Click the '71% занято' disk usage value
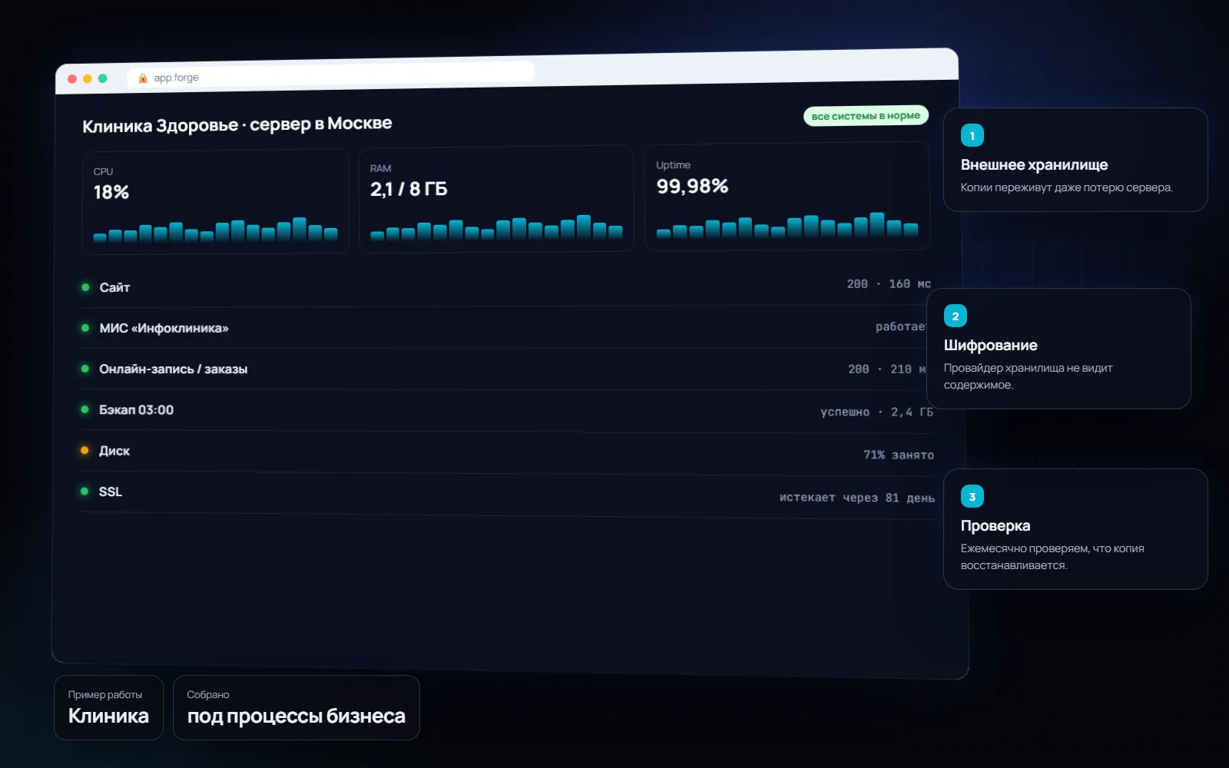The height and width of the screenshot is (768, 1229). (899, 455)
